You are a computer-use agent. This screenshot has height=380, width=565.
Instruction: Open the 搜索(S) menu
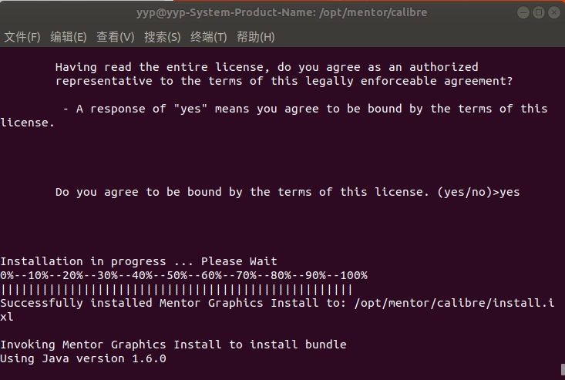162,37
